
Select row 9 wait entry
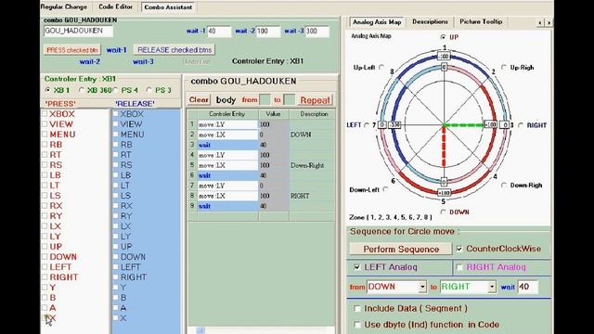(227, 206)
